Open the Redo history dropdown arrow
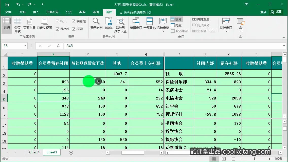Viewport: 288px width, 162px height. tap(34, 4)
